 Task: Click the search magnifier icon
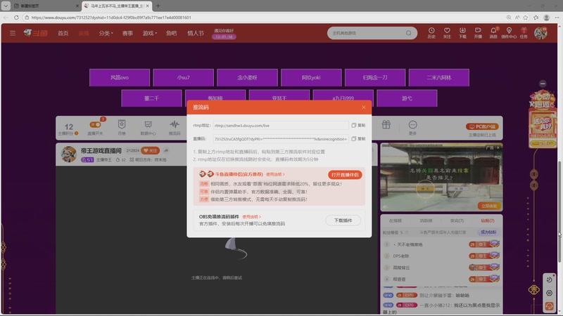coord(409,33)
